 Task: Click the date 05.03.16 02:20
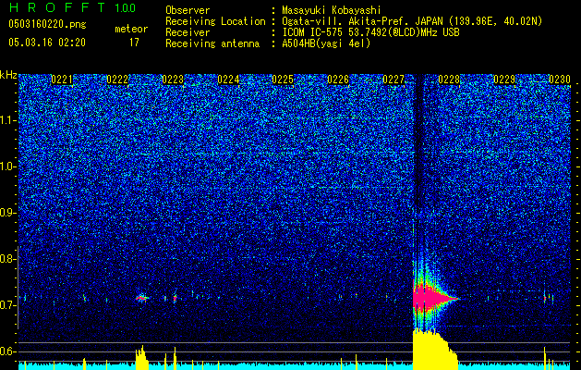pyautogui.click(x=47, y=43)
